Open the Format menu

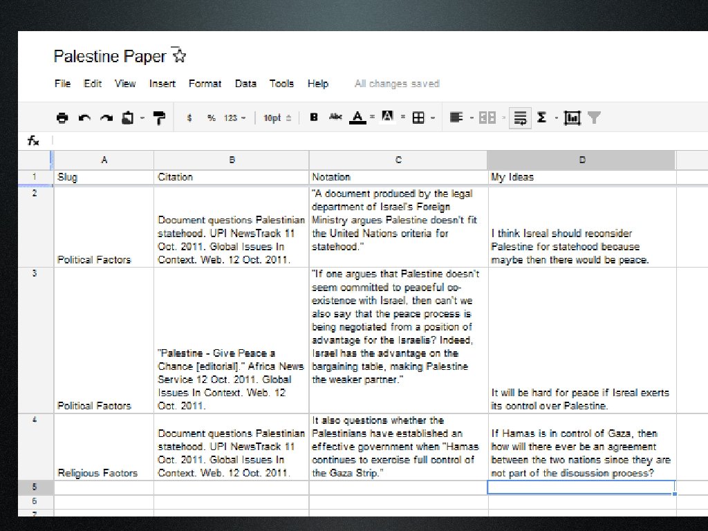point(205,84)
